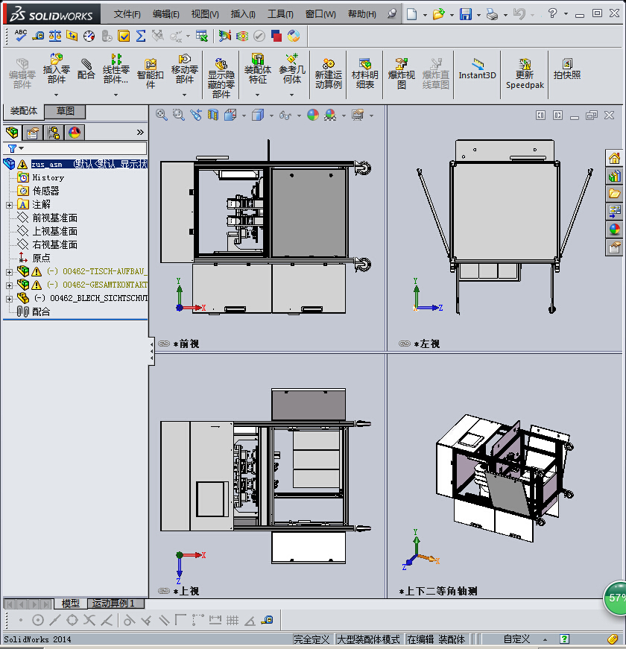Screen dimensions: 626x649
Task: Click Zoom to Fit in view toolbar
Action: pyautogui.click(x=162, y=115)
